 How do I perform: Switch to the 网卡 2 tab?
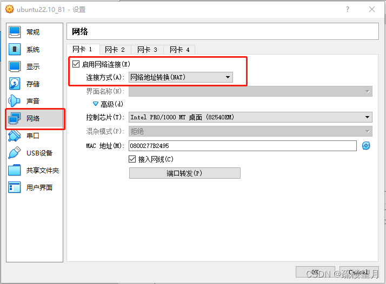pos(115,50)
